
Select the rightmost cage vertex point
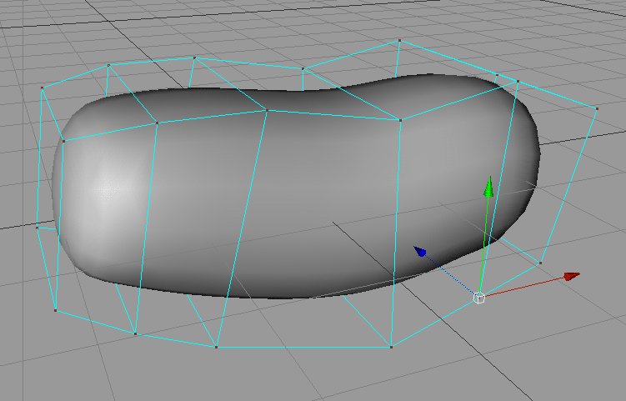[598, 108]
